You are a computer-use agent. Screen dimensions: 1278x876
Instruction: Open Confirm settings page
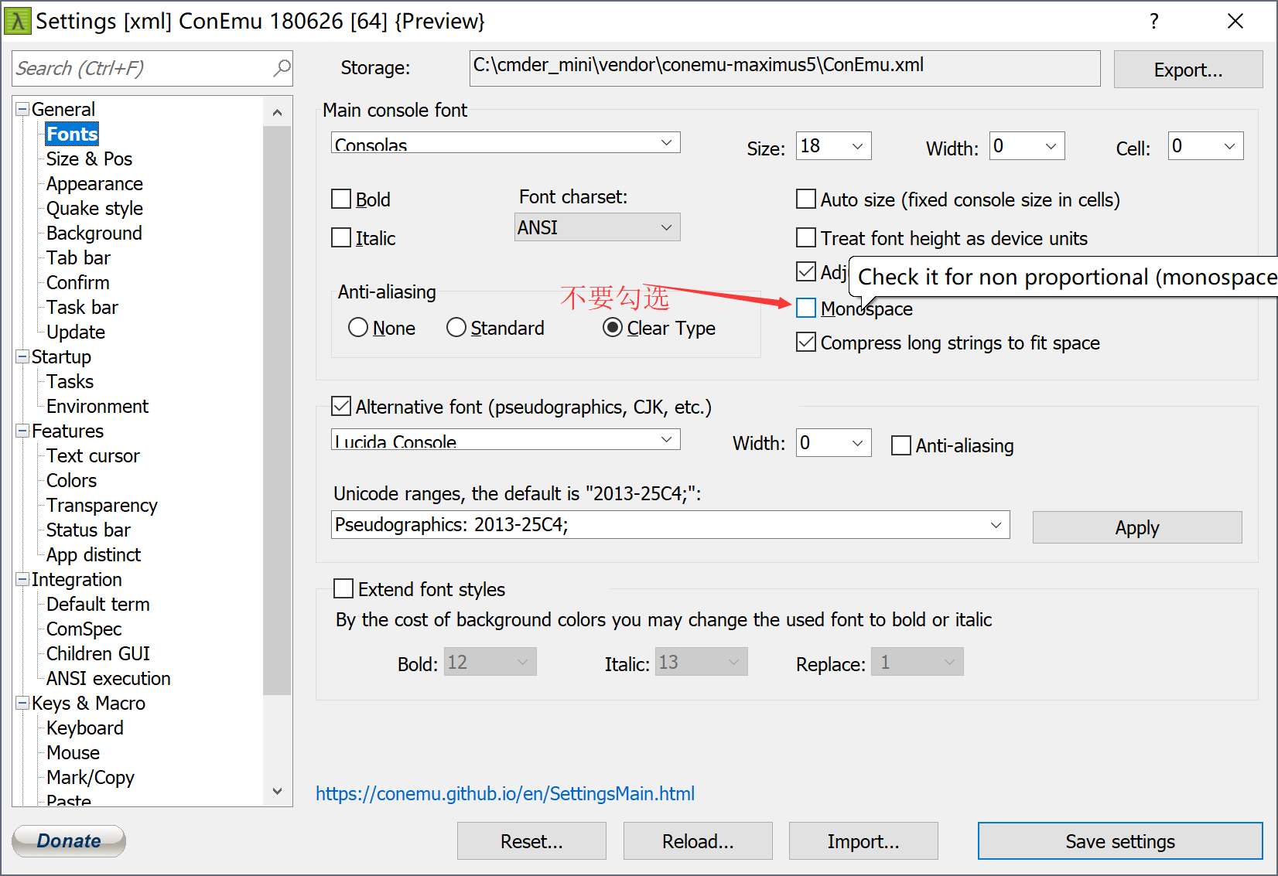point(77,282)
